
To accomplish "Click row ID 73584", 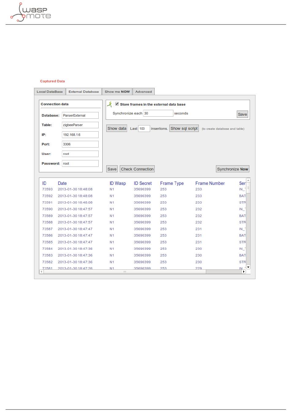I will (x=47, y=249).
